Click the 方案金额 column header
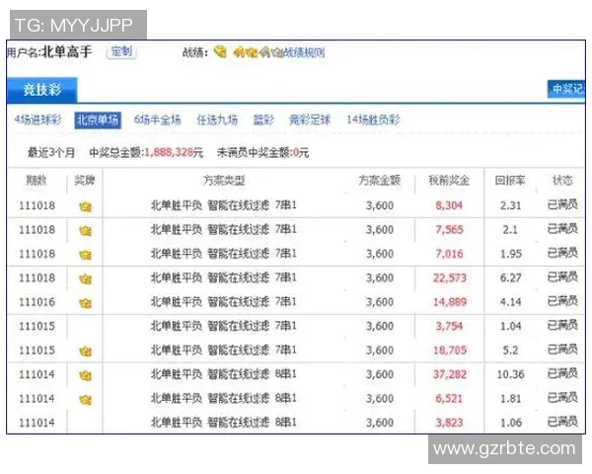This screenshot has width=592, height=474. (380, 181)
